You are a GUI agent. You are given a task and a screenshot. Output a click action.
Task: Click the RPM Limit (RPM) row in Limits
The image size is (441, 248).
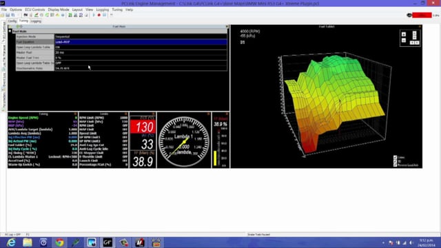103,118
